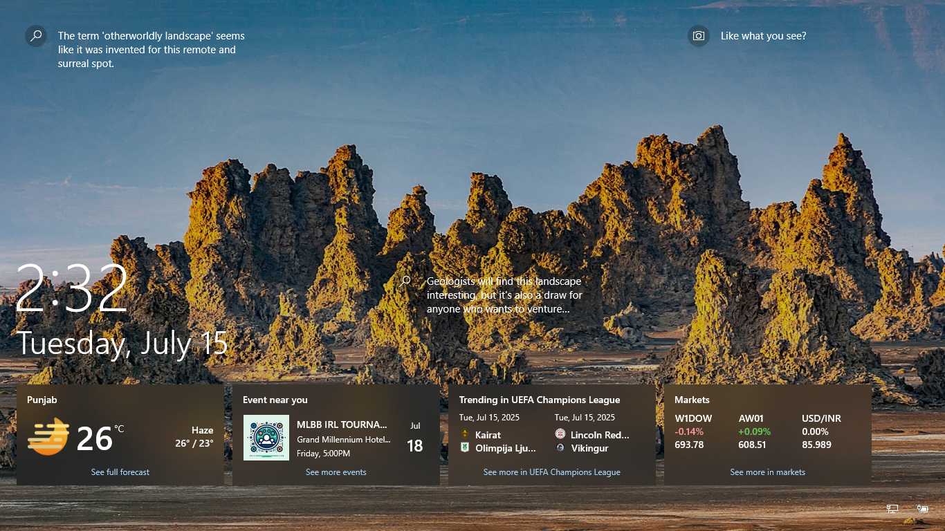Click the 'Event near you' heading

pos(275,400)
